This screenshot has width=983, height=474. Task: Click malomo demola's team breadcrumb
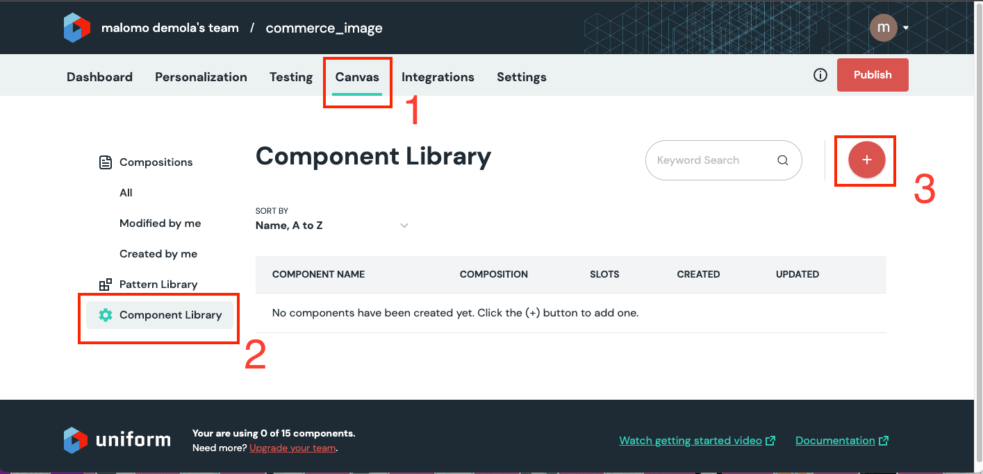[170, 28]
